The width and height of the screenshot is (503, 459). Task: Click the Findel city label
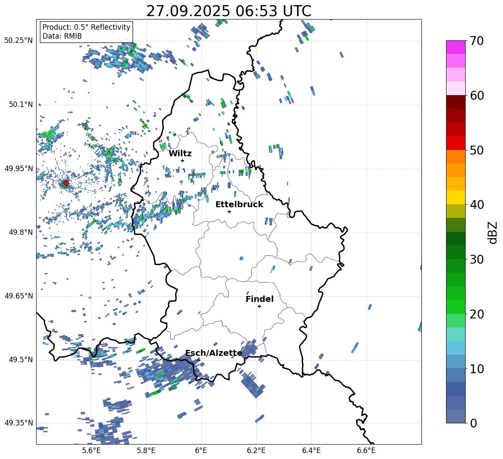coord(260,299)
